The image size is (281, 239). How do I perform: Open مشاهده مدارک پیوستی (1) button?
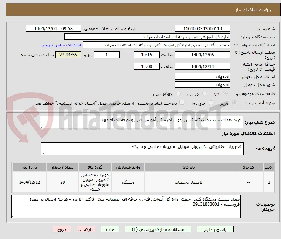158,229
